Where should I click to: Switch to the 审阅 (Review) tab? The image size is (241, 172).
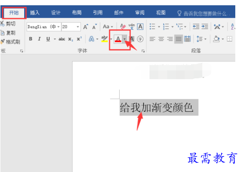click(x=140, y=13)
